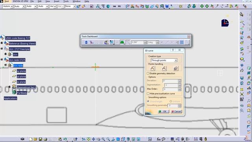The height and width of the screenshot is (142, 252).
Task: Click the angle value field in Tools Dashboard
Action: point(152,42)
